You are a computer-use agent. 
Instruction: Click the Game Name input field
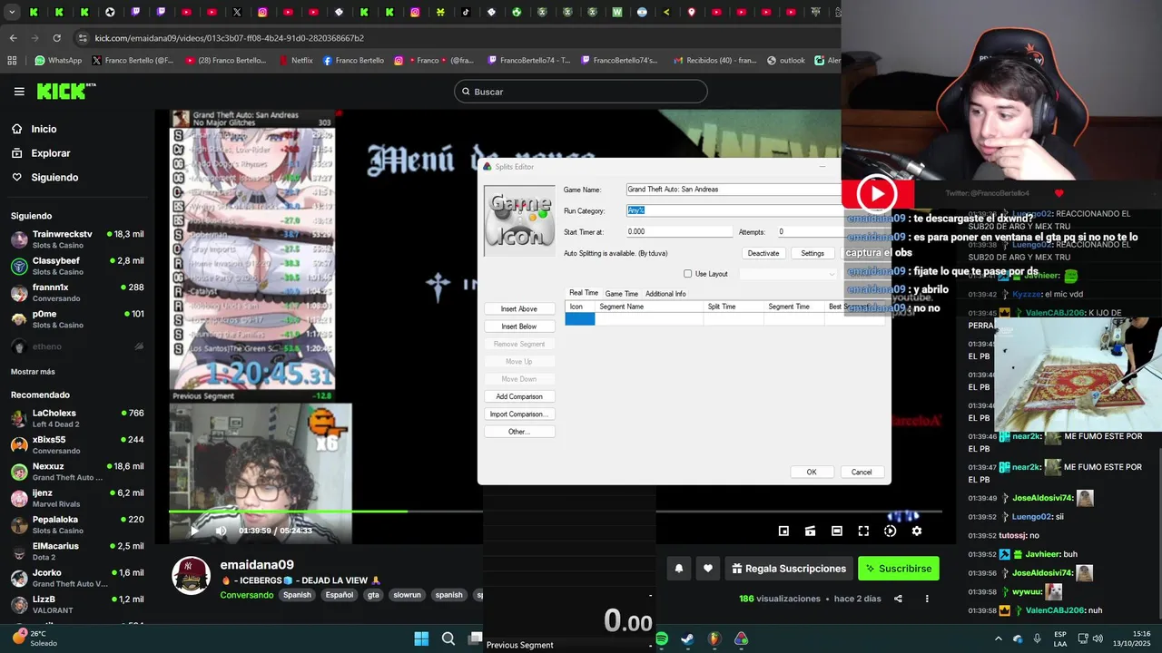pos(735,190)
